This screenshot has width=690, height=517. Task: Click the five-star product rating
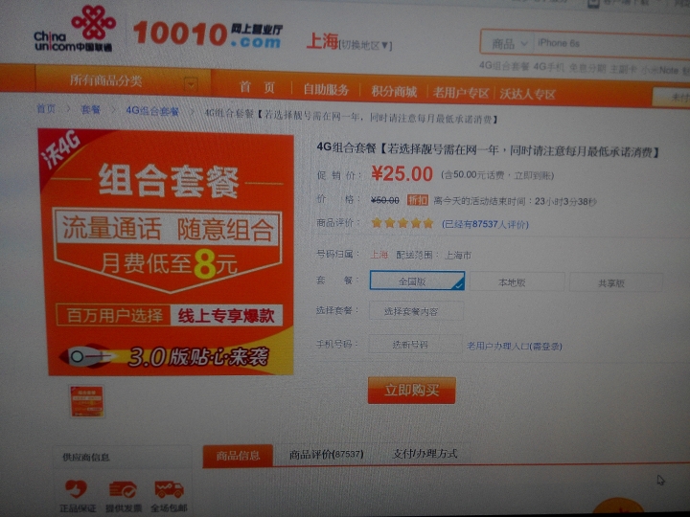click(x=402, y=223)
